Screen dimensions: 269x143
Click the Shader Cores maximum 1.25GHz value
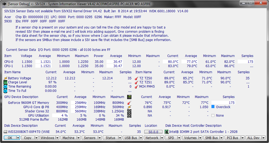tap(118, 111)
